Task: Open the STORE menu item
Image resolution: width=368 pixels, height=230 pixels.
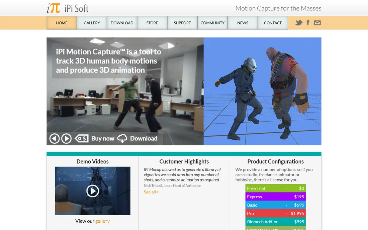Action: coord(152,23)
